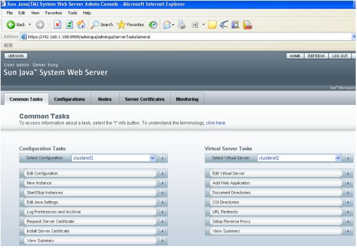Open the Select Virtual Server dropdown
Image resolution: width=357 pixels, height=248 pixels.
pyautogui.click(x=299, y=158)
